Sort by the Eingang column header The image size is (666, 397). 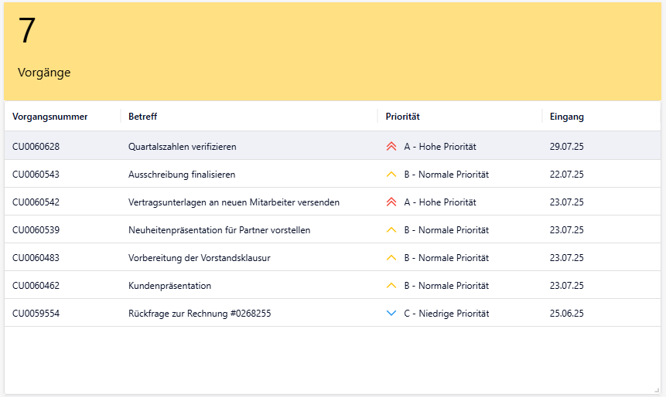566,117
